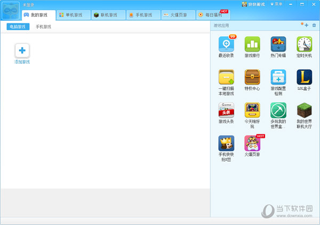
Task: Click the 添加游戏 plus icon
Action: click(x=22, y=51)
